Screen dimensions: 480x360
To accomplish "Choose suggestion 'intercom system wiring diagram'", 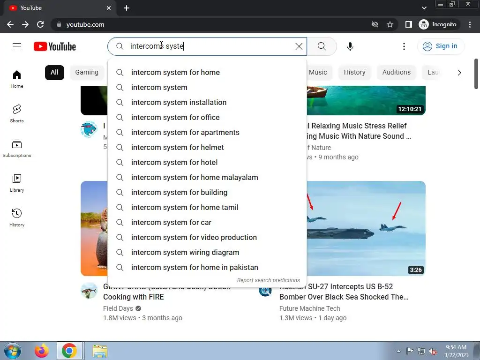I will point(207,252).
